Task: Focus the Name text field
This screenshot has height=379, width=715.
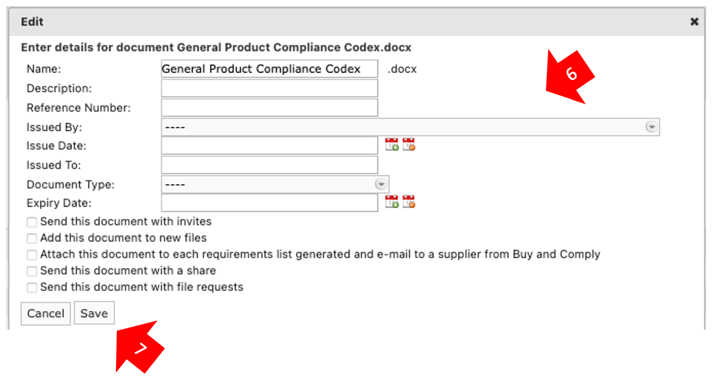Action: pos(269,69)
